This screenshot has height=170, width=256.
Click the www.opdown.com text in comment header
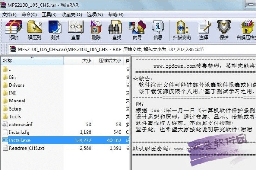click(x=174, y=66)
